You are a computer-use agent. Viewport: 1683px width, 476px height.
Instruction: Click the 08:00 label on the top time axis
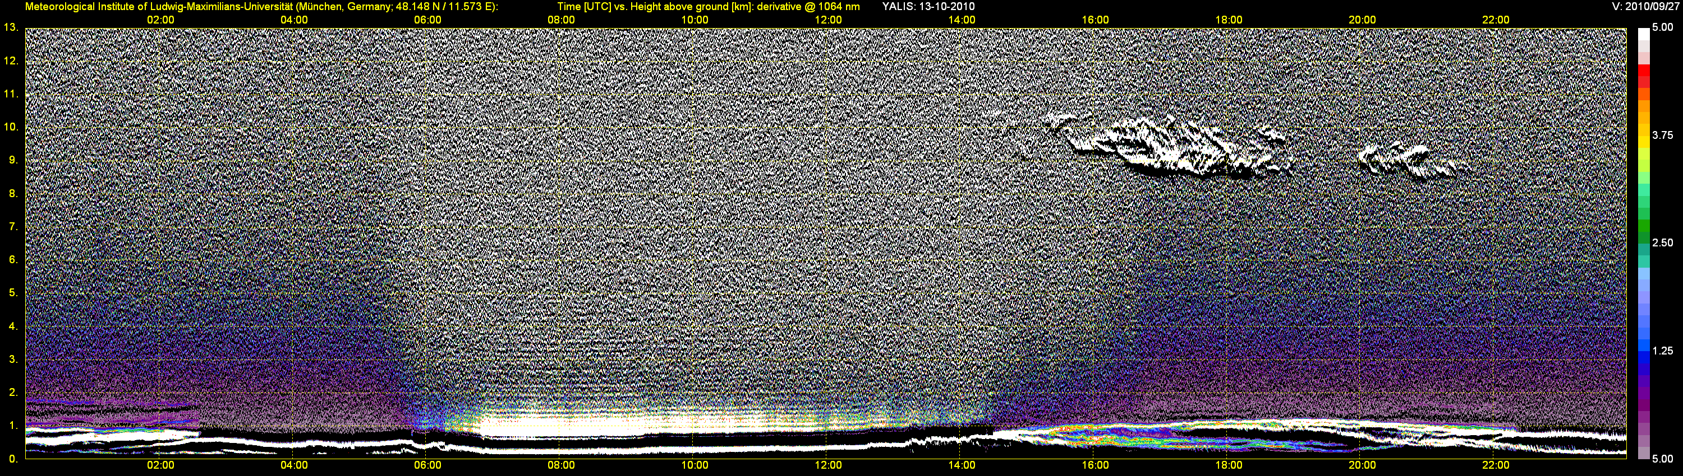[x=561, y=20]
